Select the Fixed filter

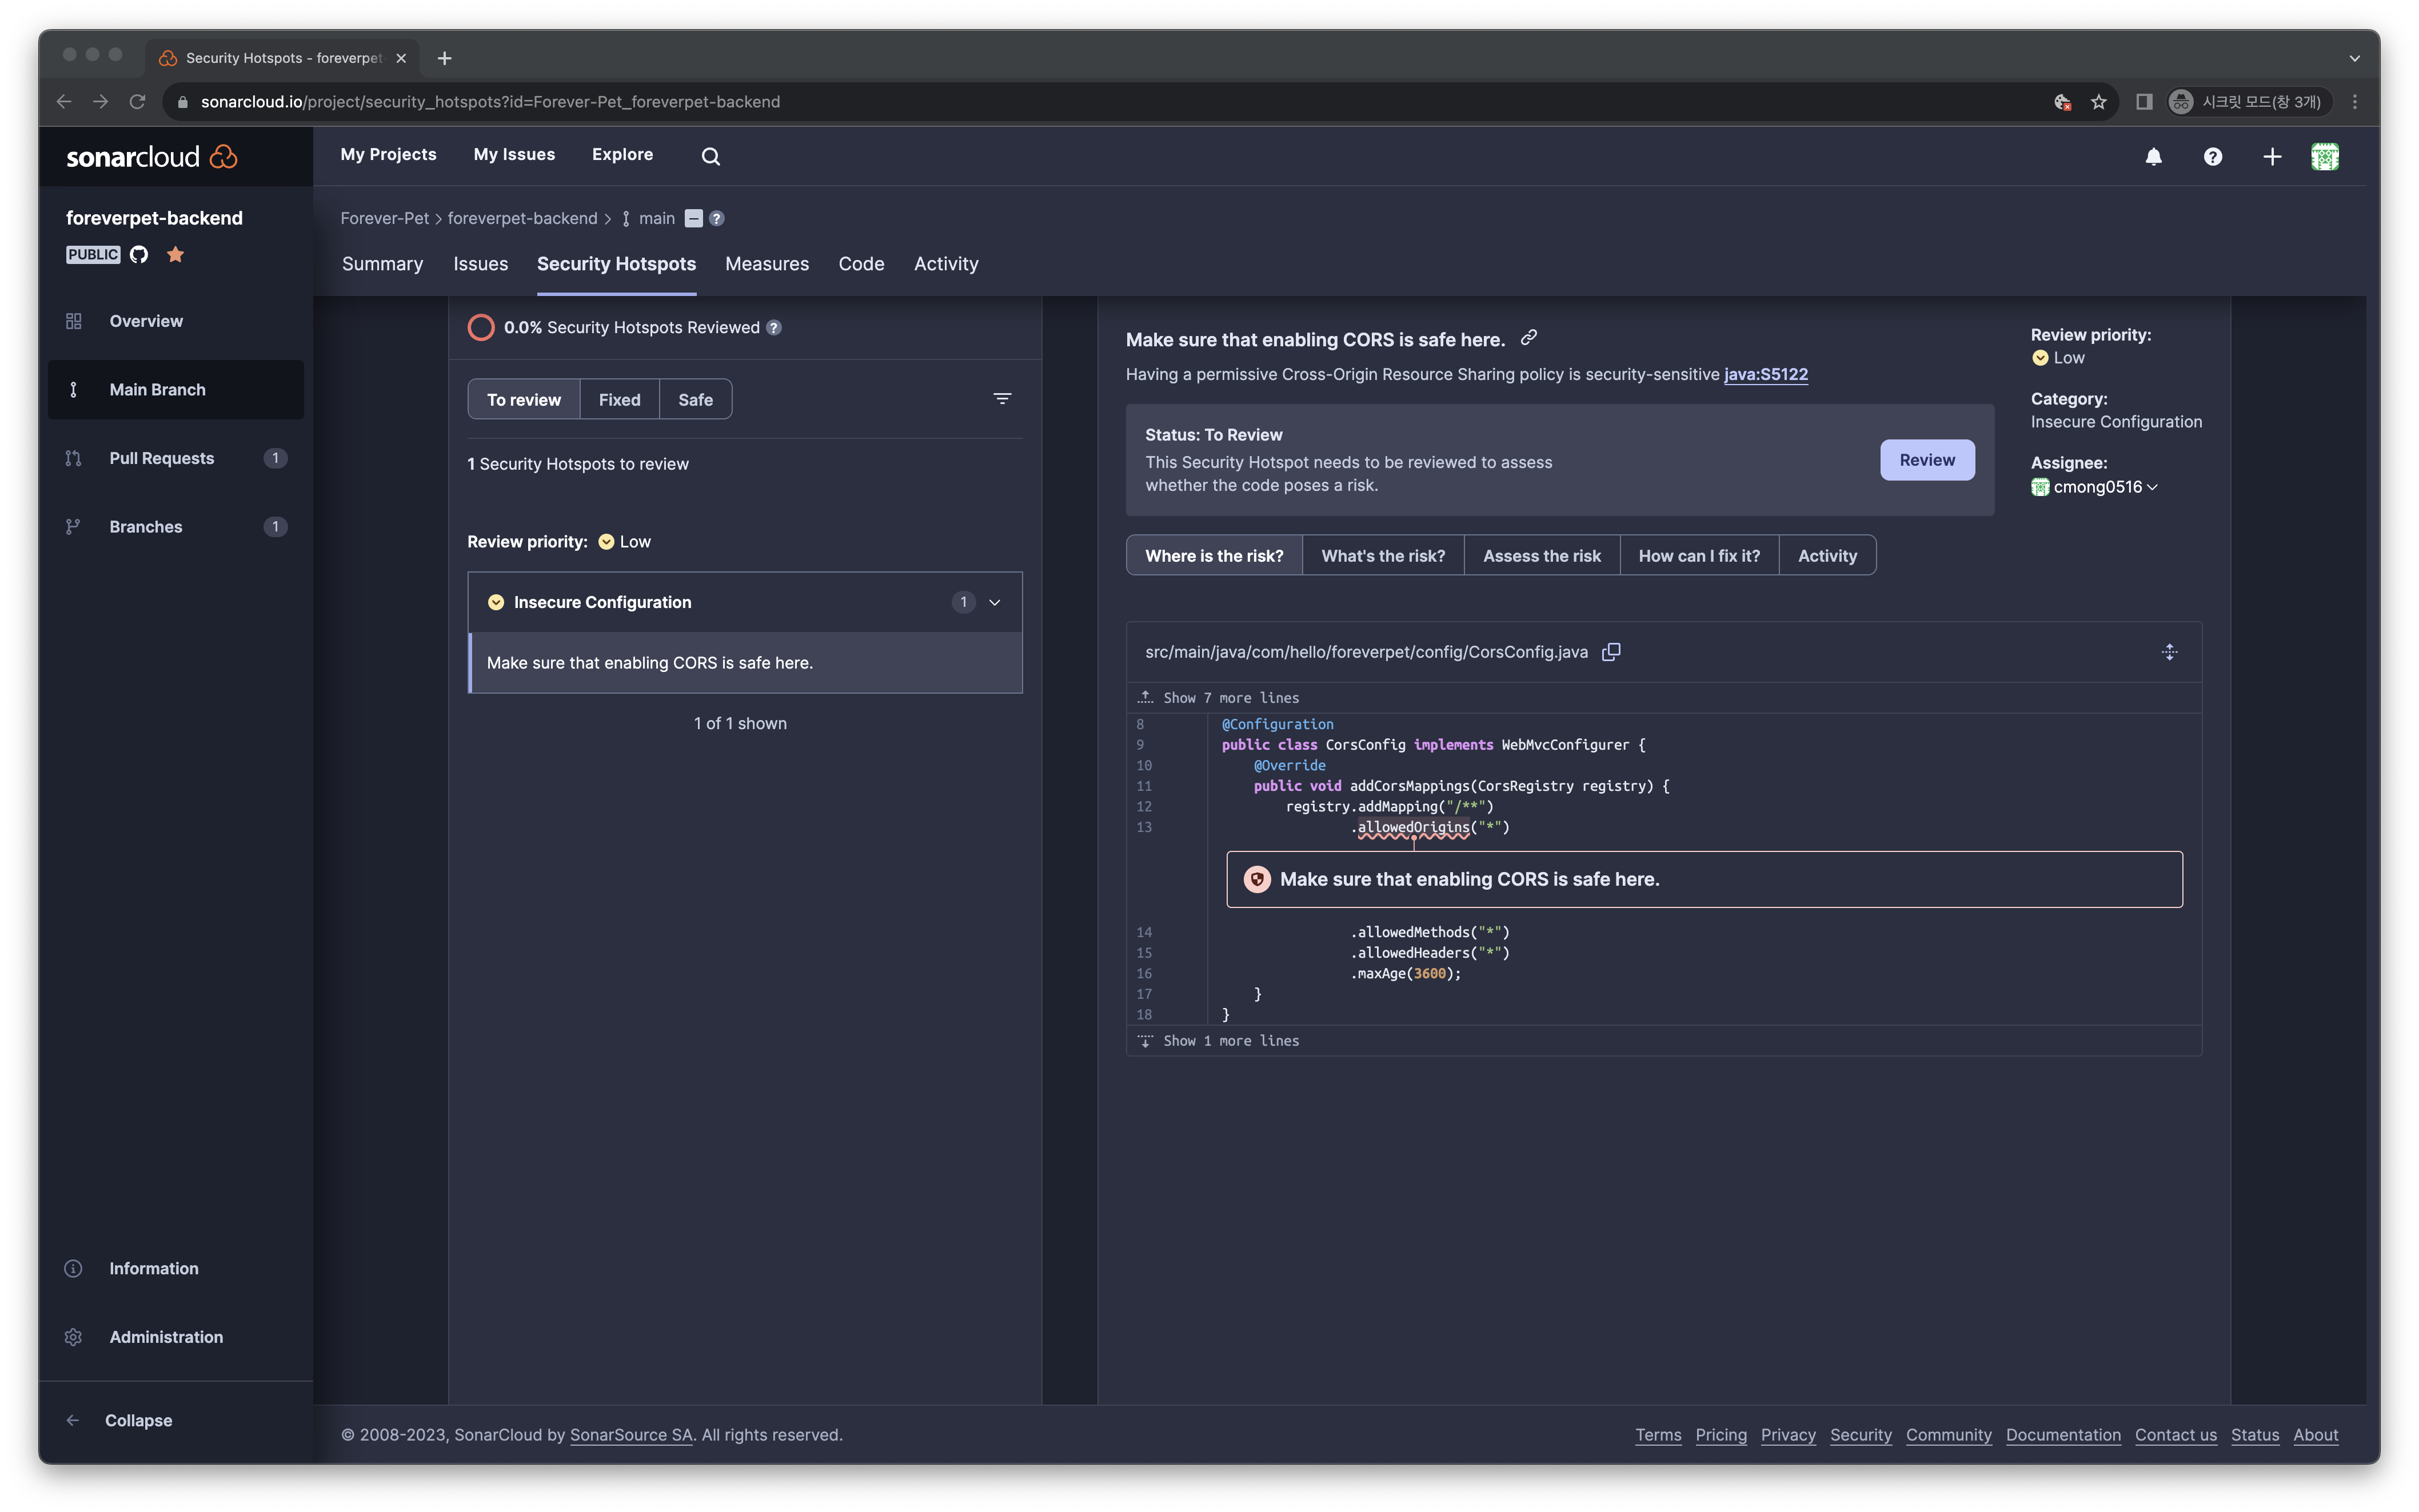point(619,399)
